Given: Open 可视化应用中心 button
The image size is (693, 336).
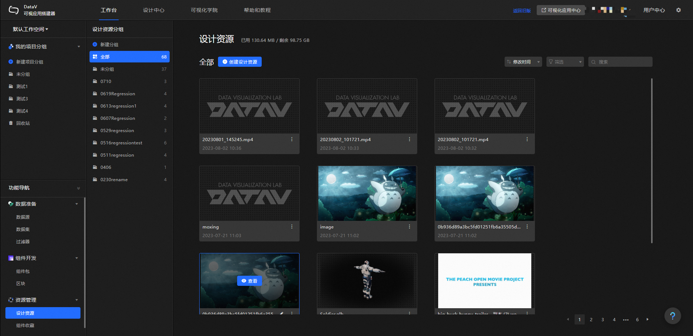Looking at the screenshot, I should 561,10.
